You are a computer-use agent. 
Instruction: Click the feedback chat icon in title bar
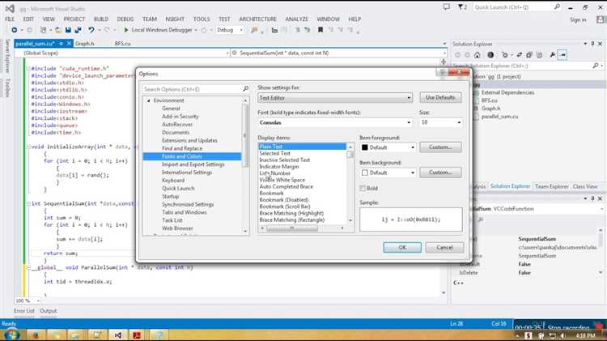(447, 7)
